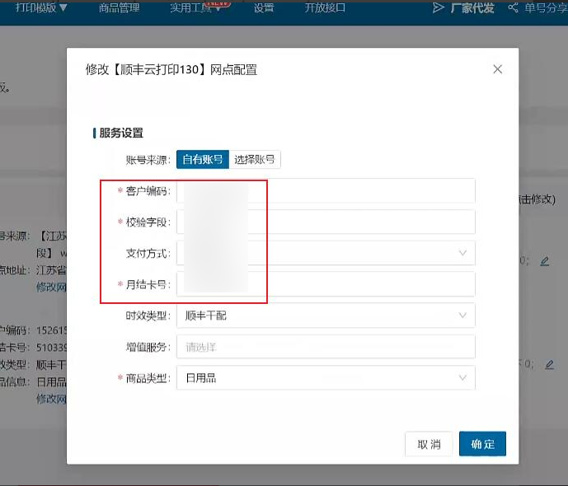Image resolution: width=568 pixels, height=486 pixels.
Task: Select 选择账号 account source
Action: [x=255, y=160]
